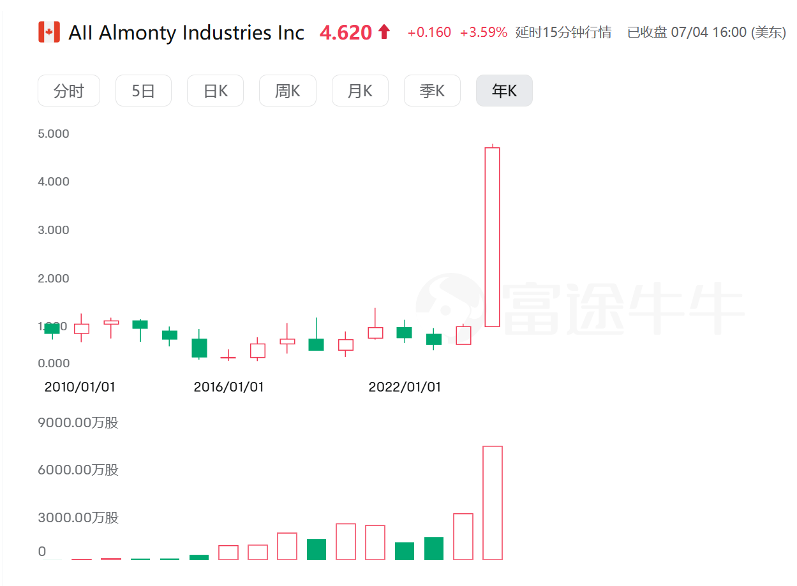The width and height of the screenshot is (797, 586).
Task: Click the 2022/01/01 date axis label
Action: [405, 387]
